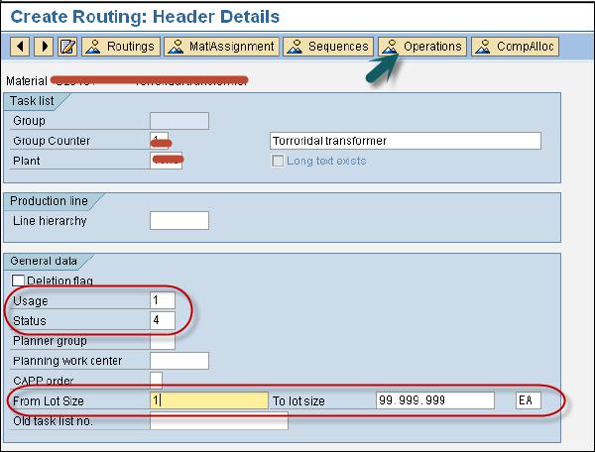
Task: Open the Operations overview button
Action: [422, 47]
